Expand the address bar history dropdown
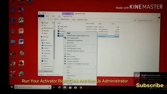The height and width of the screenshot is (94, 167). (x=134, y=20)
